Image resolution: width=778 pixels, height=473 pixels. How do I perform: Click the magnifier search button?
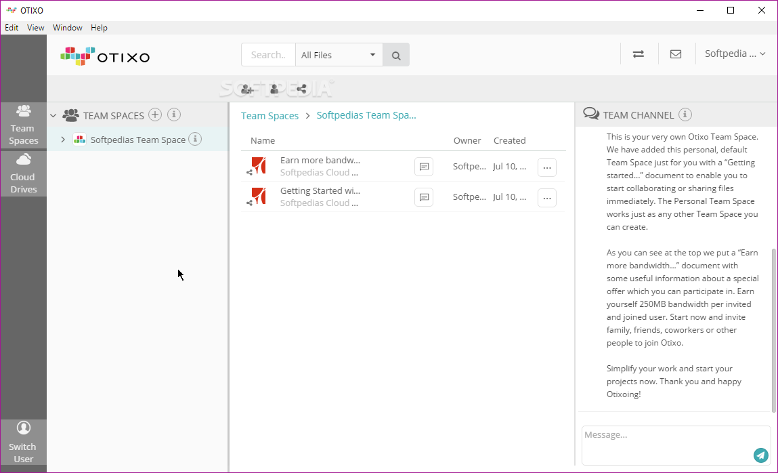(x=396, y=55)
